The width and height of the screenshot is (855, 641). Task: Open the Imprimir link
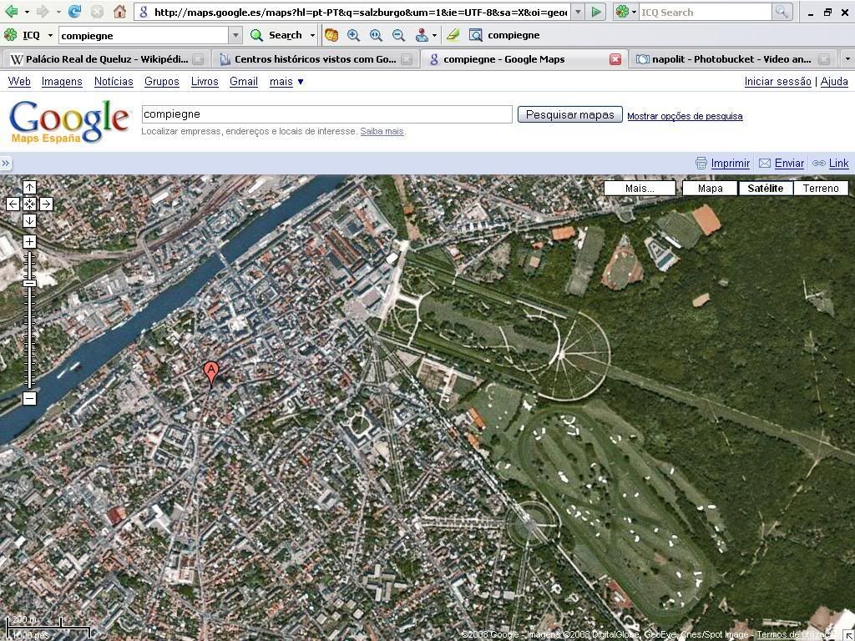click(x=730, y=164)
